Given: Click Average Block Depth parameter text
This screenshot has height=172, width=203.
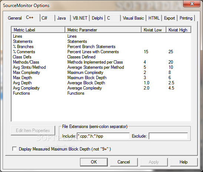Looking at the screenshot, I should click(x=86, y=83).
